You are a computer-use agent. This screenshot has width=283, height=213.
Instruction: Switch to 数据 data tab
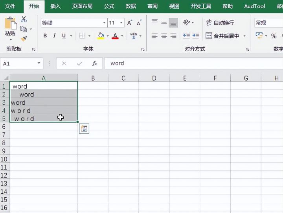pos(131,6)
